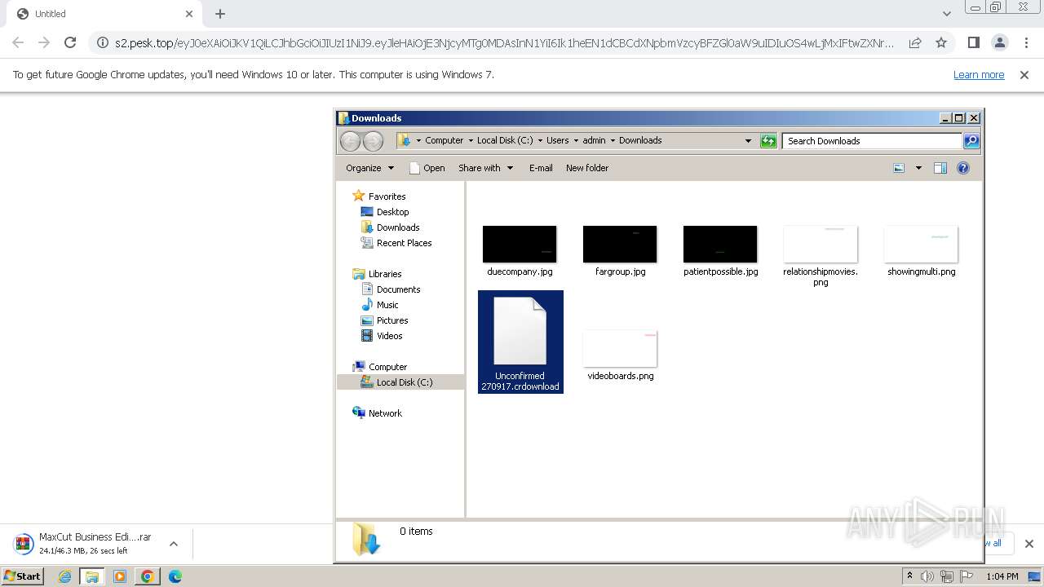Click E-mail in the toolbar
The image size is (1044, 587).
point(541,168)
